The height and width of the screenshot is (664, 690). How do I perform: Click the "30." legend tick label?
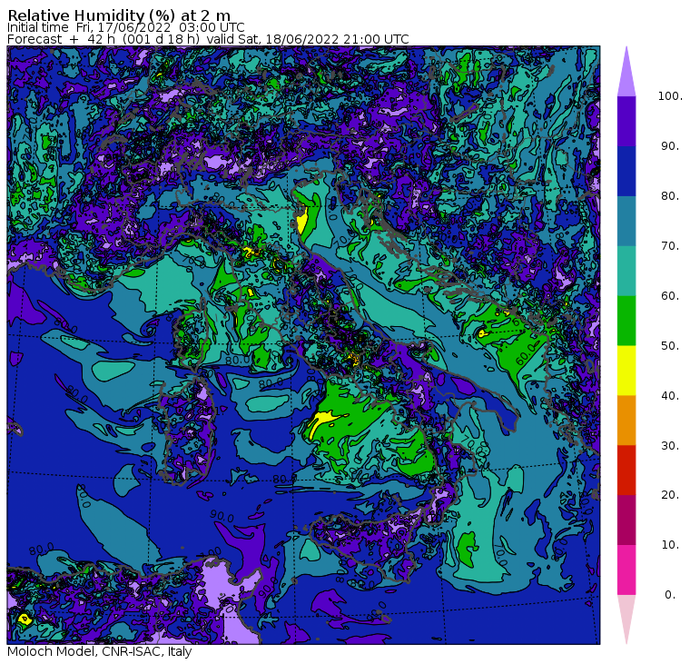(670, 446)
